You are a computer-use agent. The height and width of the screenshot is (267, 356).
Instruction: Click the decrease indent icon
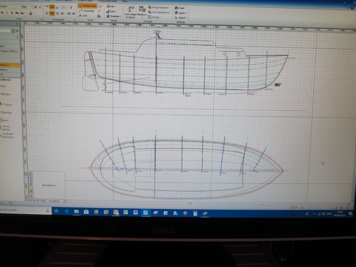tap(69, 14)
